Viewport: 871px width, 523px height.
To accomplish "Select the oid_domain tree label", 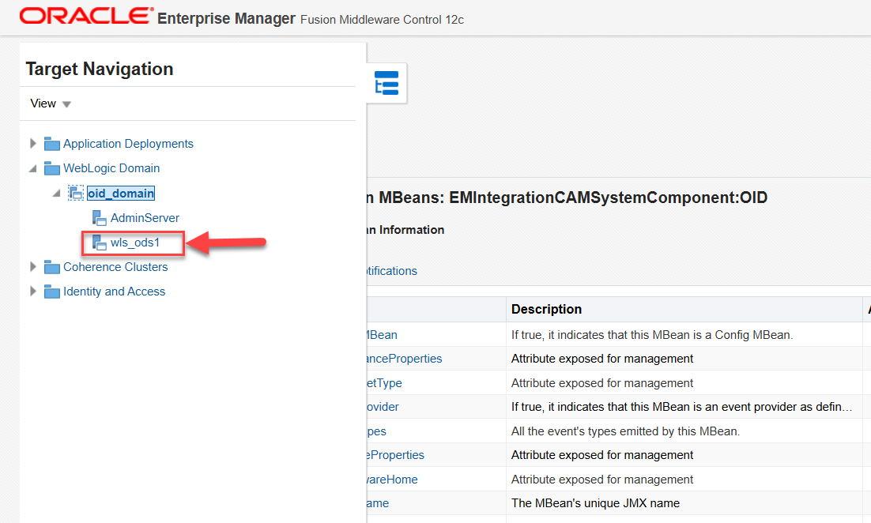I will pyautogui.click(x=121, y=194).
